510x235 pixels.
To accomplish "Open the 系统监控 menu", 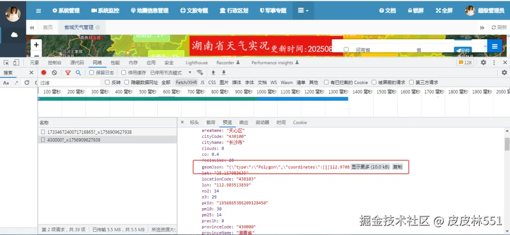I will 105,10.
